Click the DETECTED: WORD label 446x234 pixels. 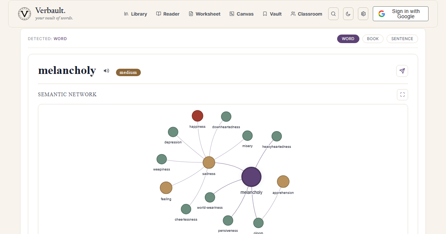[47, 39]
